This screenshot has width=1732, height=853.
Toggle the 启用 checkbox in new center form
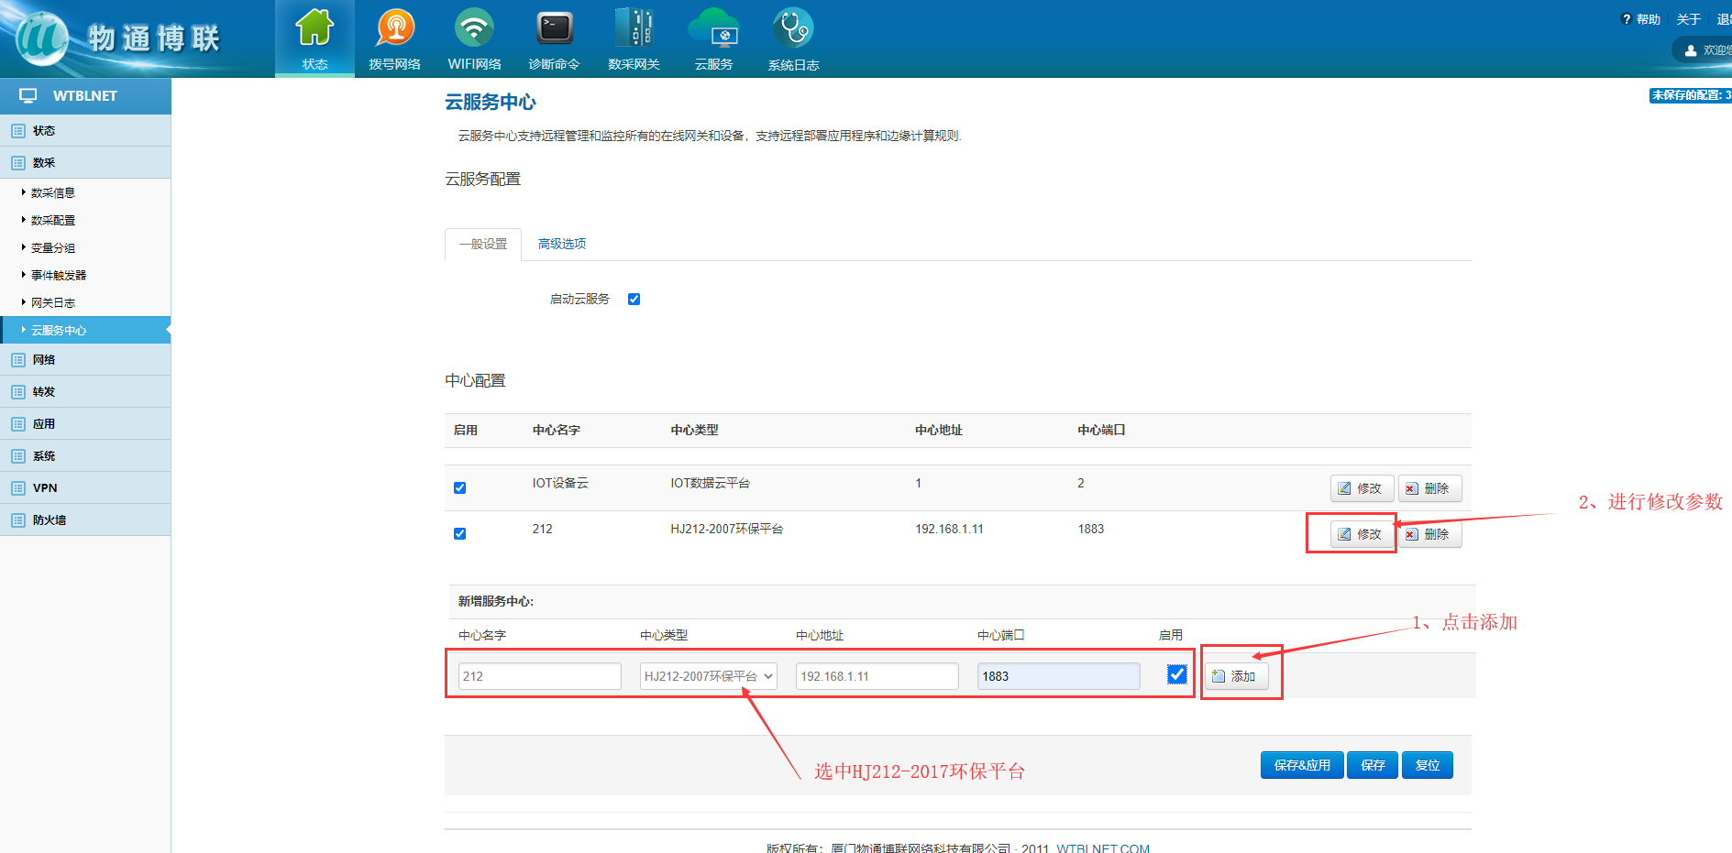point(1176,675)
